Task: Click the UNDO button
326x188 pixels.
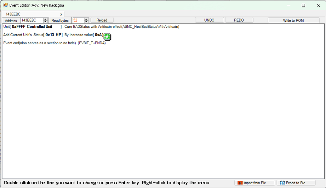Action: [209, 20]
